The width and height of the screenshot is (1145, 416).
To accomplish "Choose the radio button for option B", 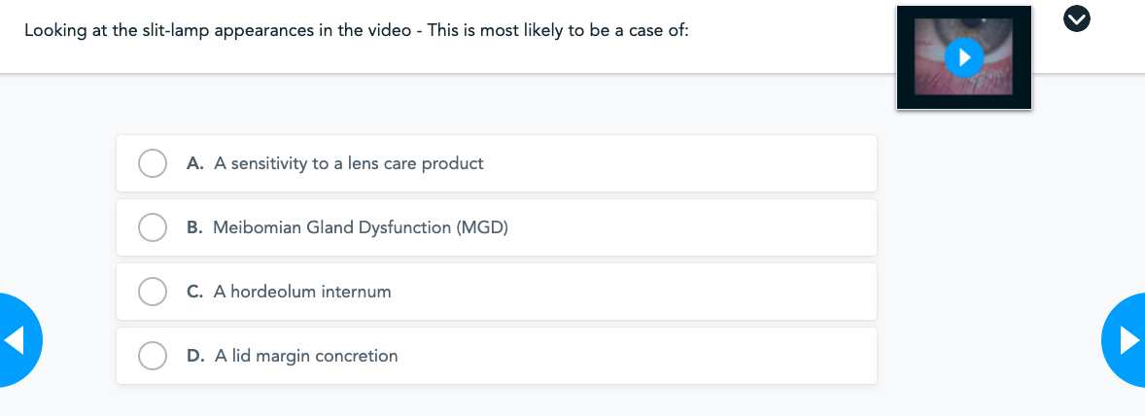I will [153, 227].
